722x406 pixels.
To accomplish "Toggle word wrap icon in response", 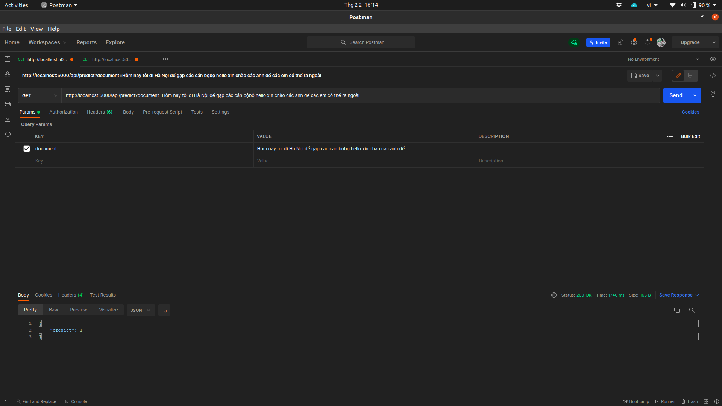I will point(164,310).
